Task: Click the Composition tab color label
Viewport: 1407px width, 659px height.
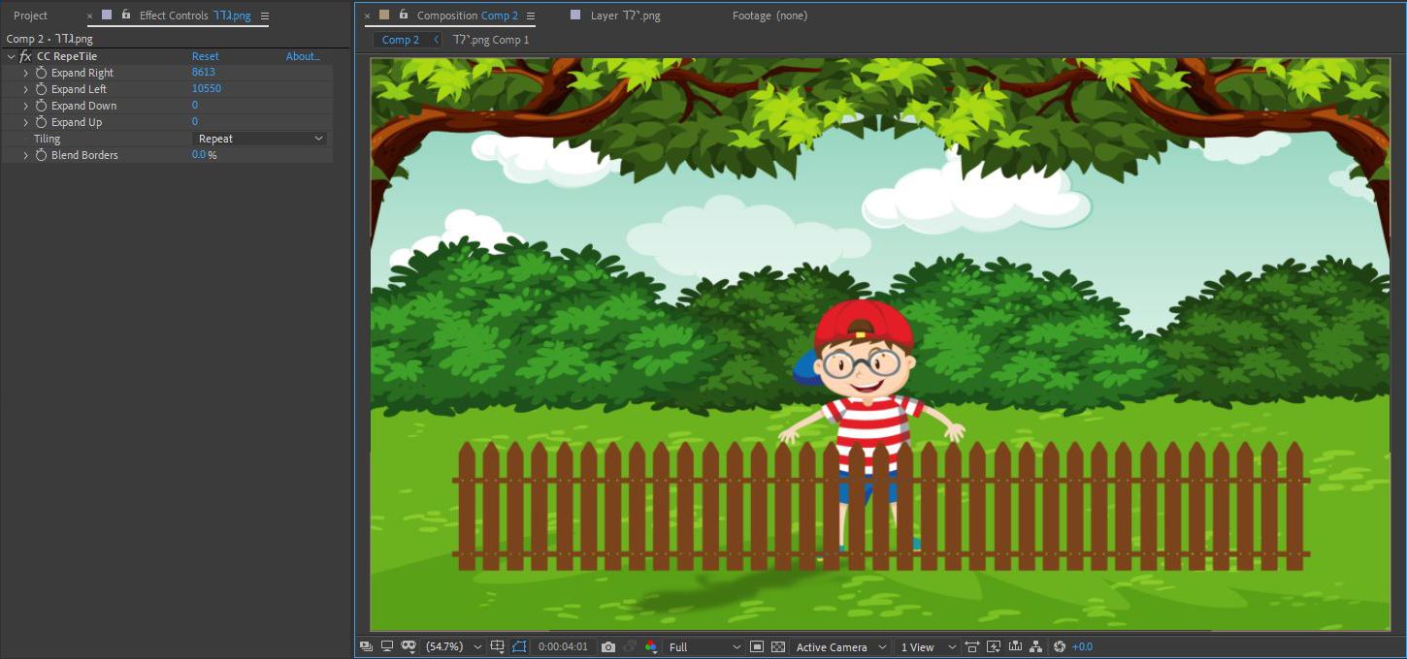Action: (384, 15)
